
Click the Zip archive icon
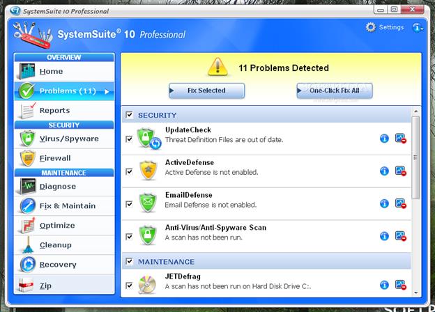pos(26,285)
